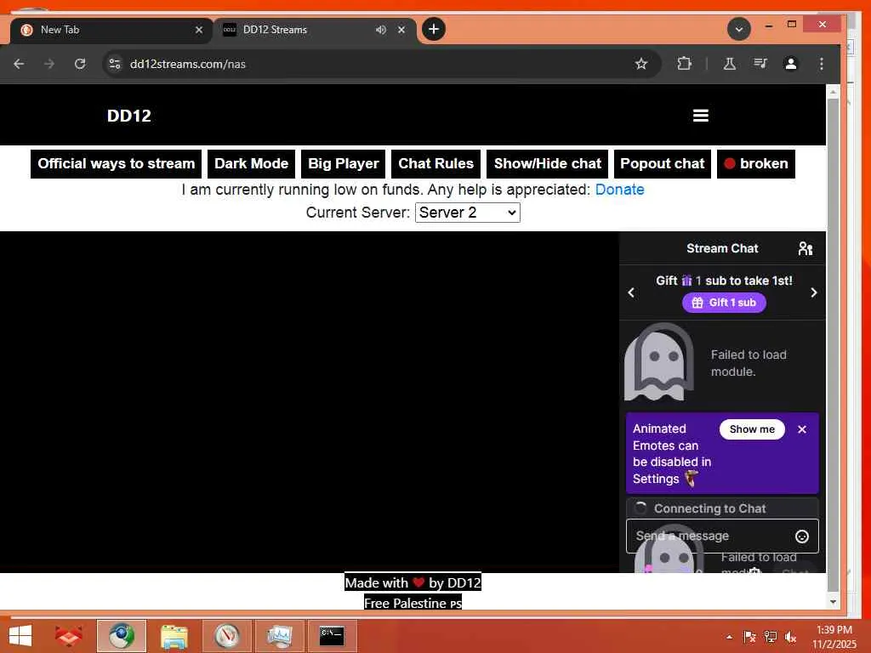
Task: Go back with the browser back arrow
Action: coord(19,64)
